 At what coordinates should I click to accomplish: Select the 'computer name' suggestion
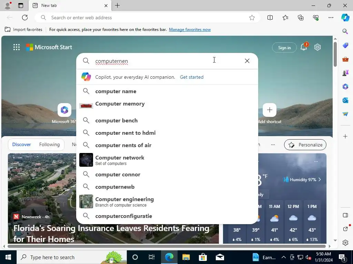coord(167,91)
